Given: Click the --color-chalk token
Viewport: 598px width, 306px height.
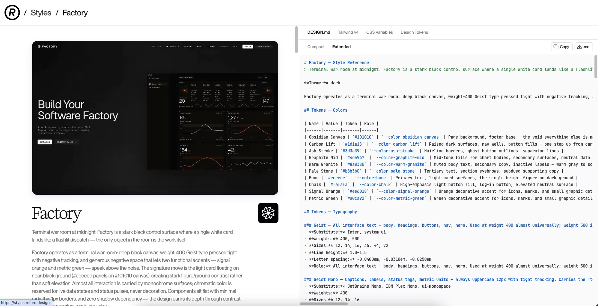Looking at the screenshot, I should 375,185.
